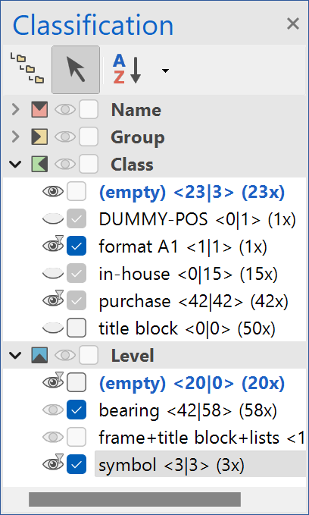Select the Name category header
This screenshot has width=309, height=515.
[136, 110]
